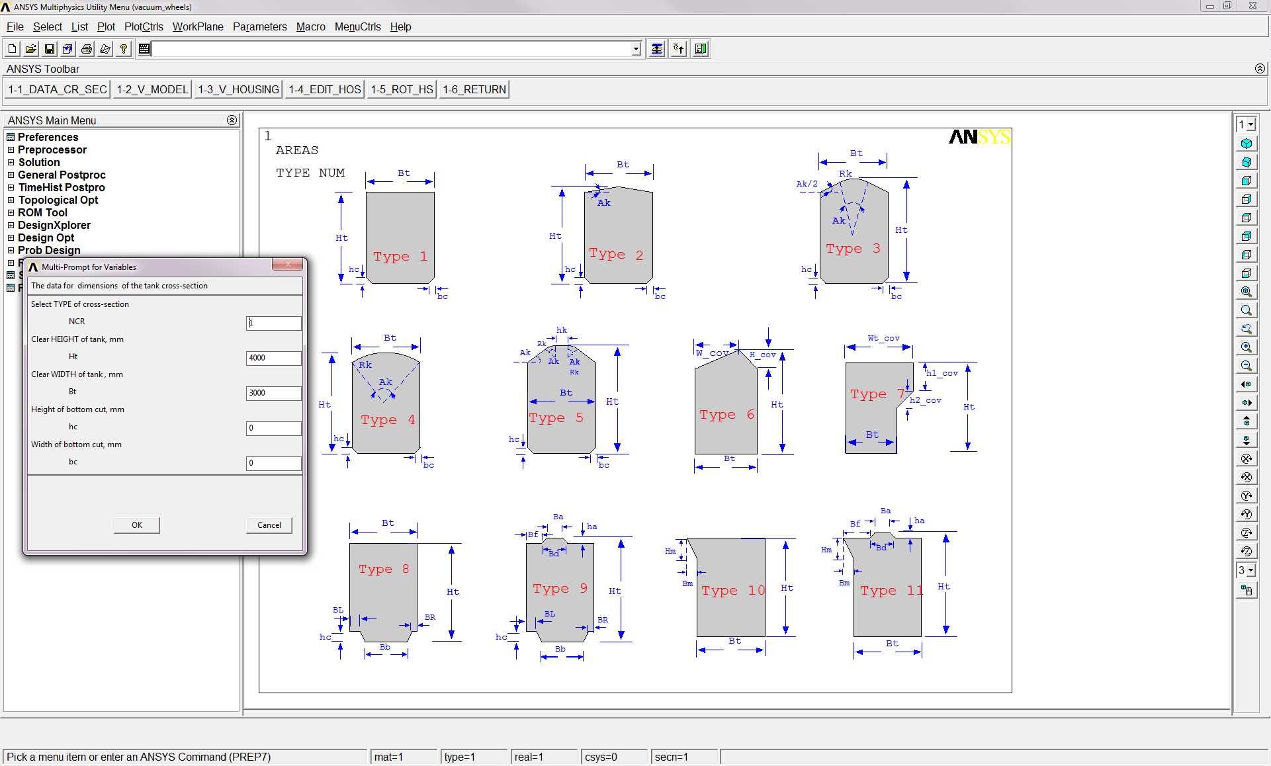Open the Select menu
The image size is (1271, 766).
click(48, 27)
